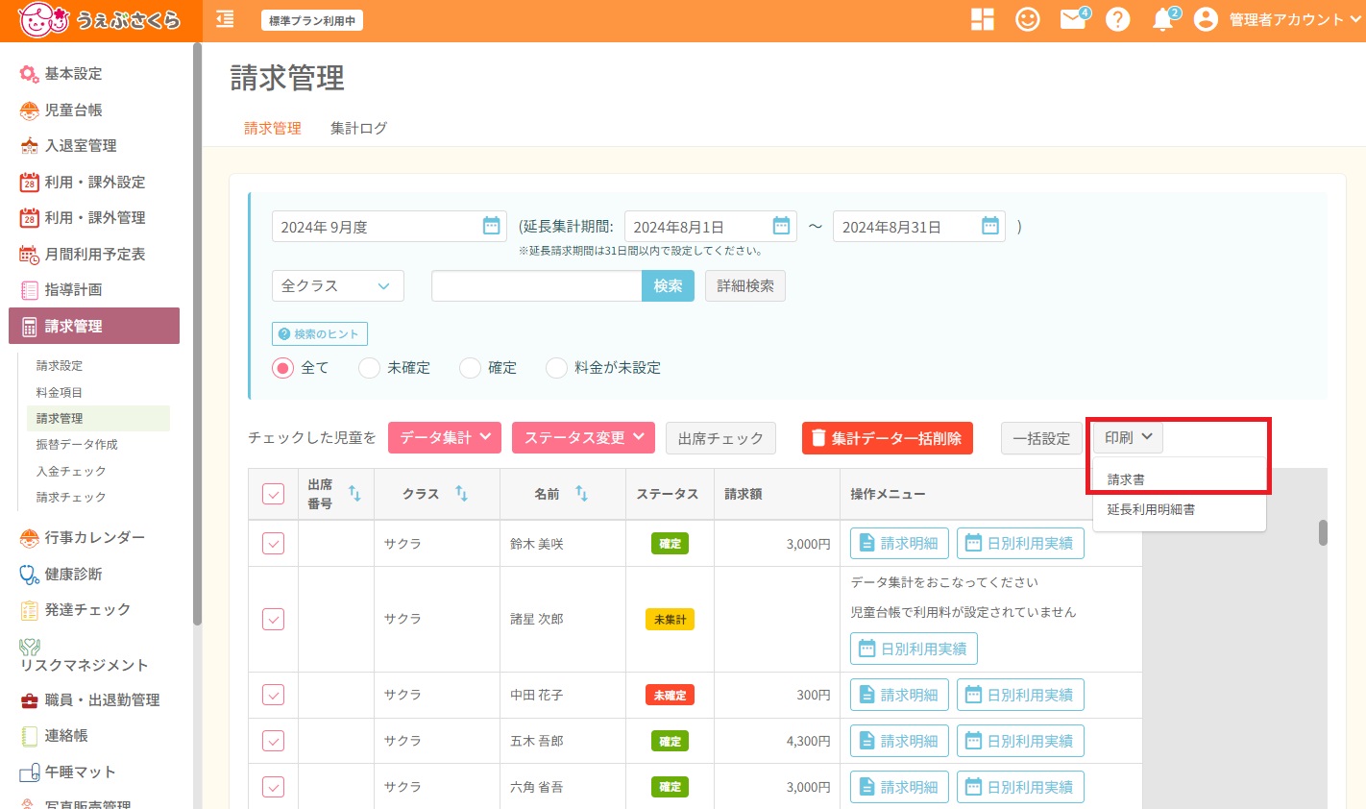
Task: Toggle the select-all checkbox in table header
Action: coord(273,494)
